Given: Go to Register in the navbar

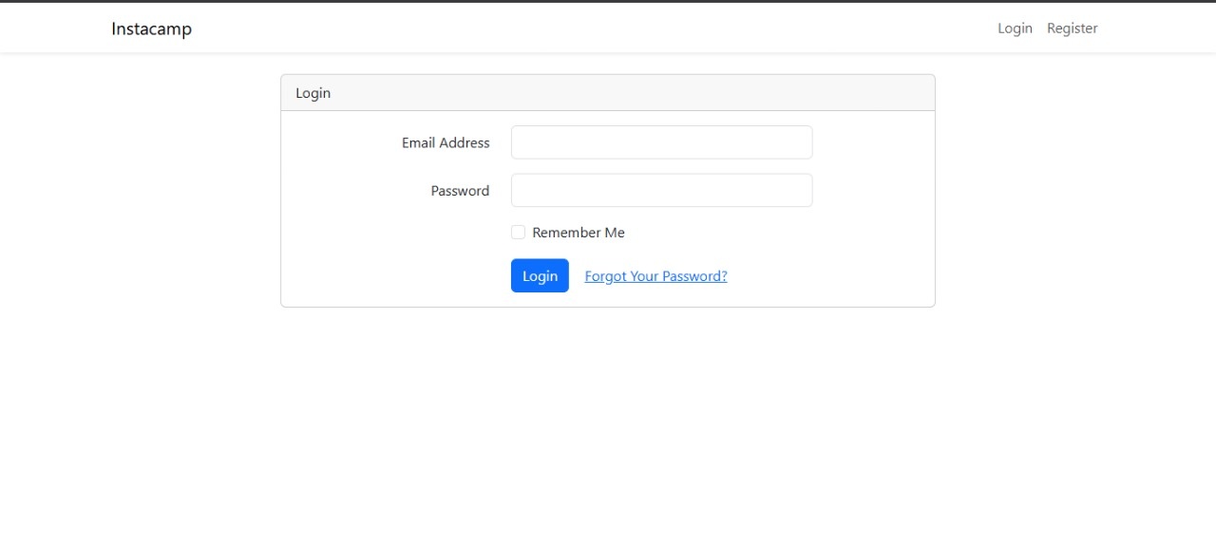Looking at the screenshot, I should [1072, 28].
